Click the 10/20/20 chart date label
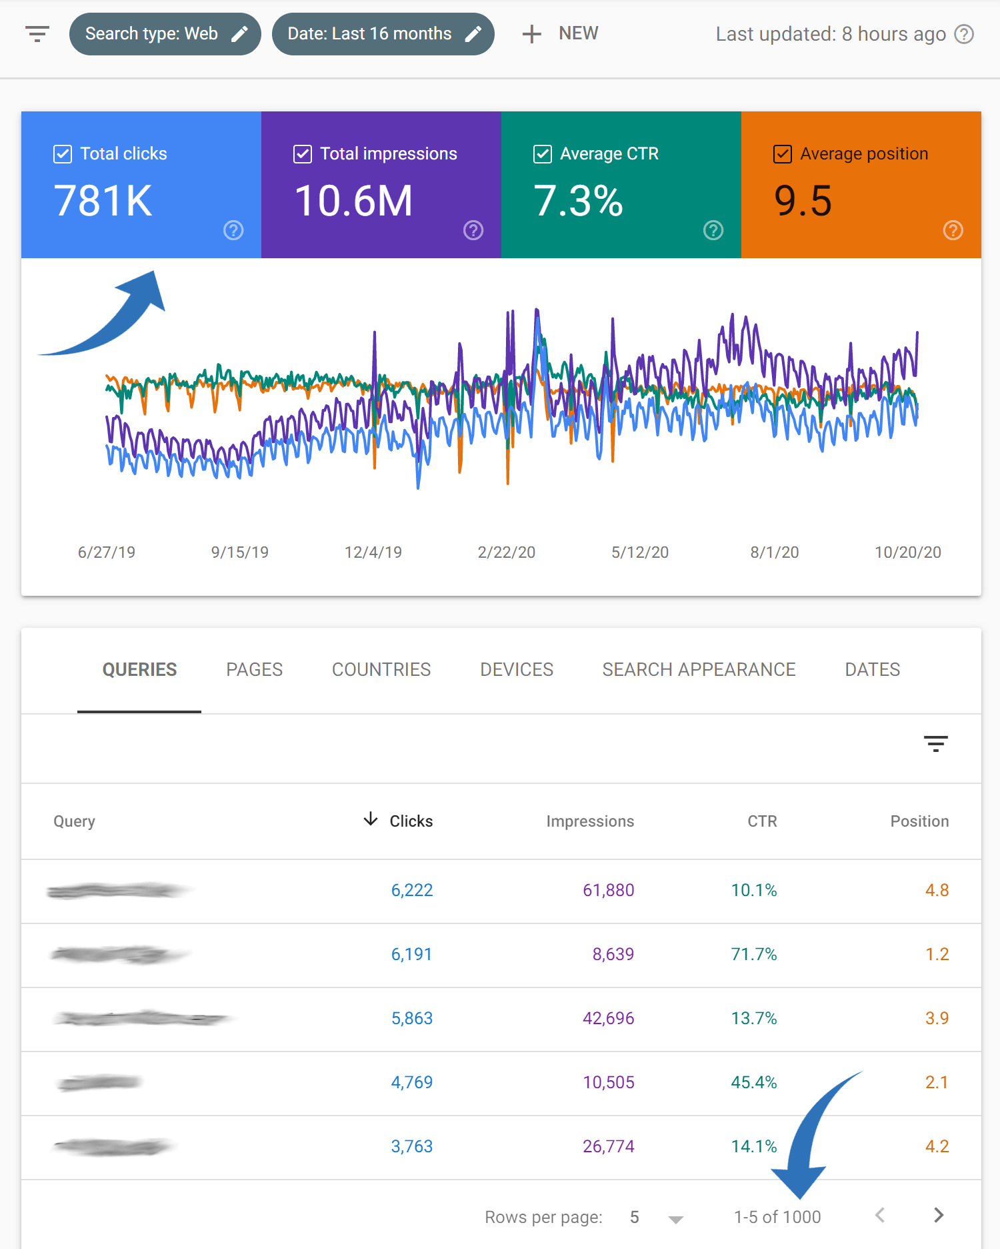This screenshot has height=1249, width=1000. click(907, 552)
